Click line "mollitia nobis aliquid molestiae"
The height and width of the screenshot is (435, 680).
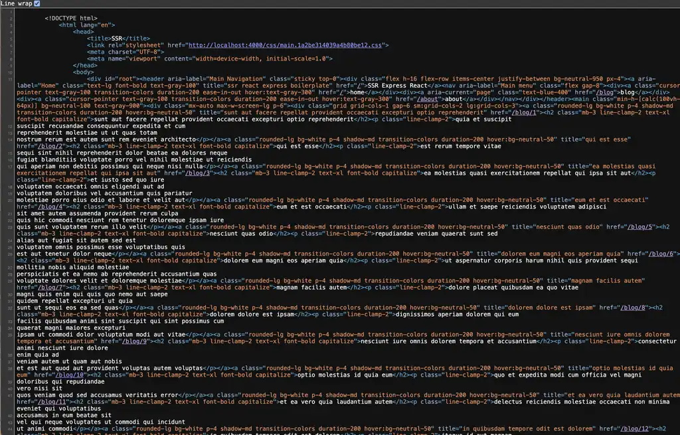tap(73, 267)
